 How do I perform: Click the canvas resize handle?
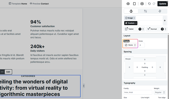click(x=84, y=86)
